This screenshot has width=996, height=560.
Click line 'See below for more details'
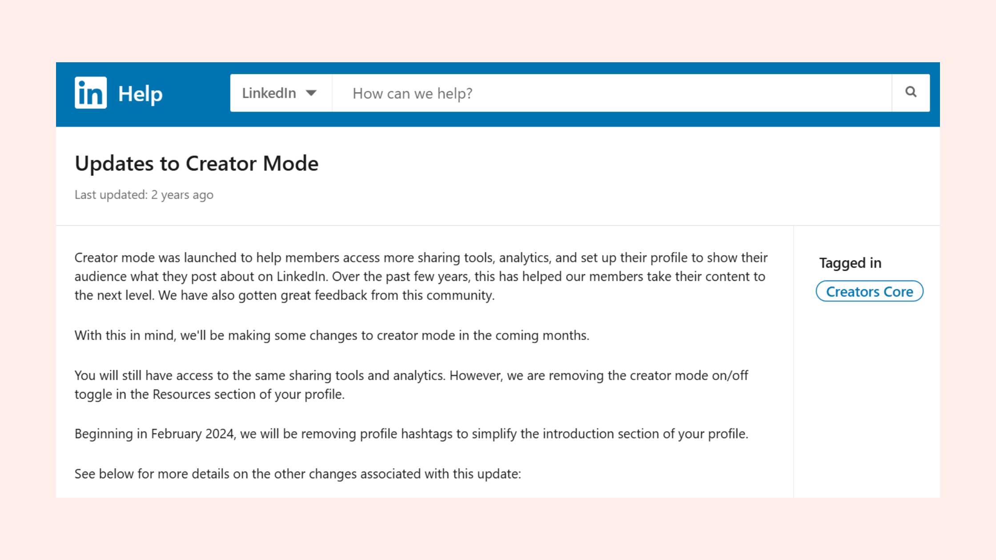pyautogui.click(x=297, y=474)
